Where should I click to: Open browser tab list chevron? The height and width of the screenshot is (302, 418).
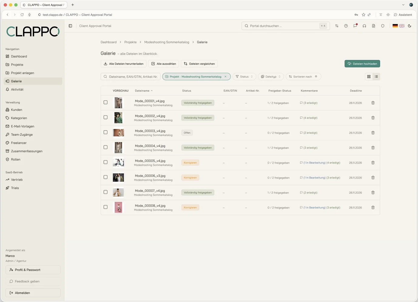[x=403, y=5]
